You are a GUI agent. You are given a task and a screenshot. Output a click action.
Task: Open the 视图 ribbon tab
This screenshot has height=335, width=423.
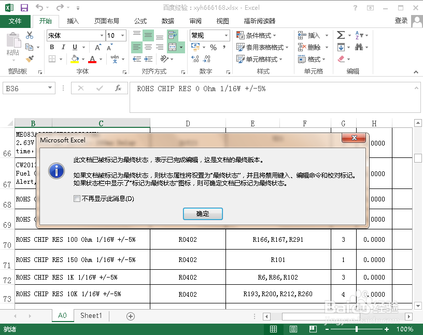222,21
